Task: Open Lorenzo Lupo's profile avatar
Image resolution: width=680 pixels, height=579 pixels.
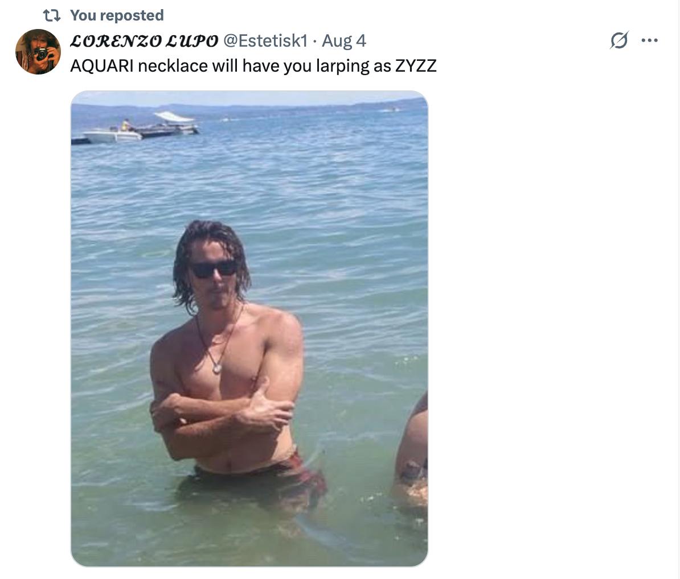Action: coord(38,52)
